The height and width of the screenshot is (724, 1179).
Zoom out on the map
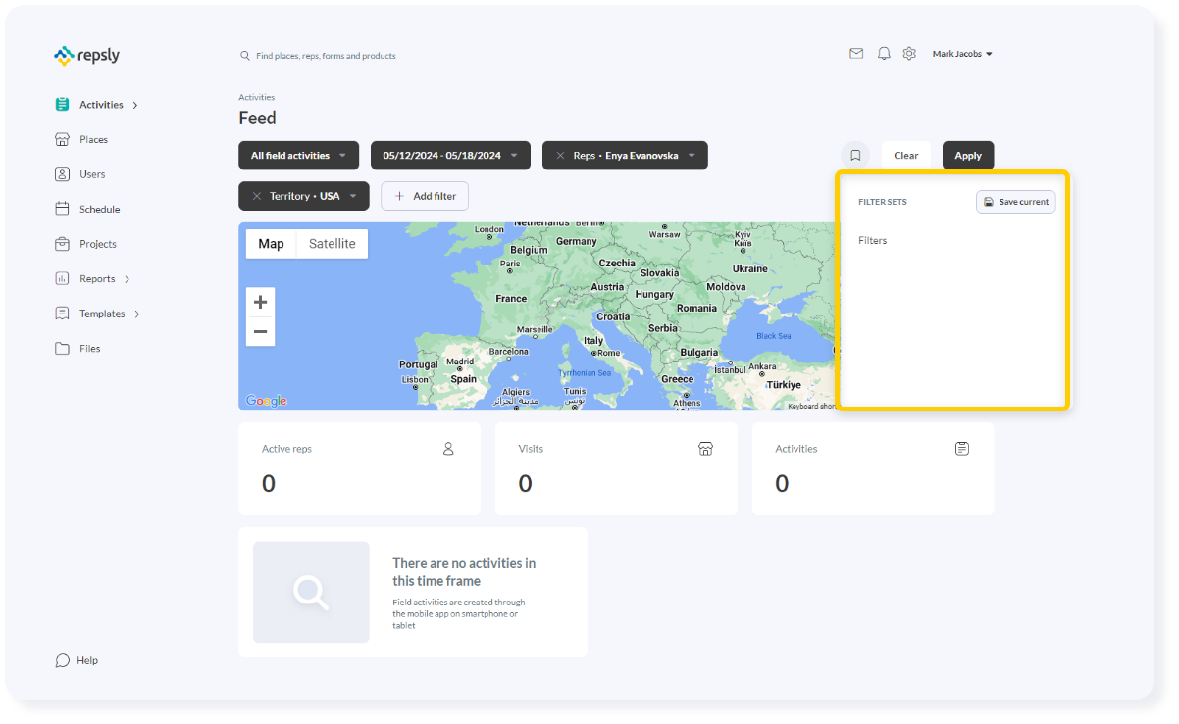260,331
